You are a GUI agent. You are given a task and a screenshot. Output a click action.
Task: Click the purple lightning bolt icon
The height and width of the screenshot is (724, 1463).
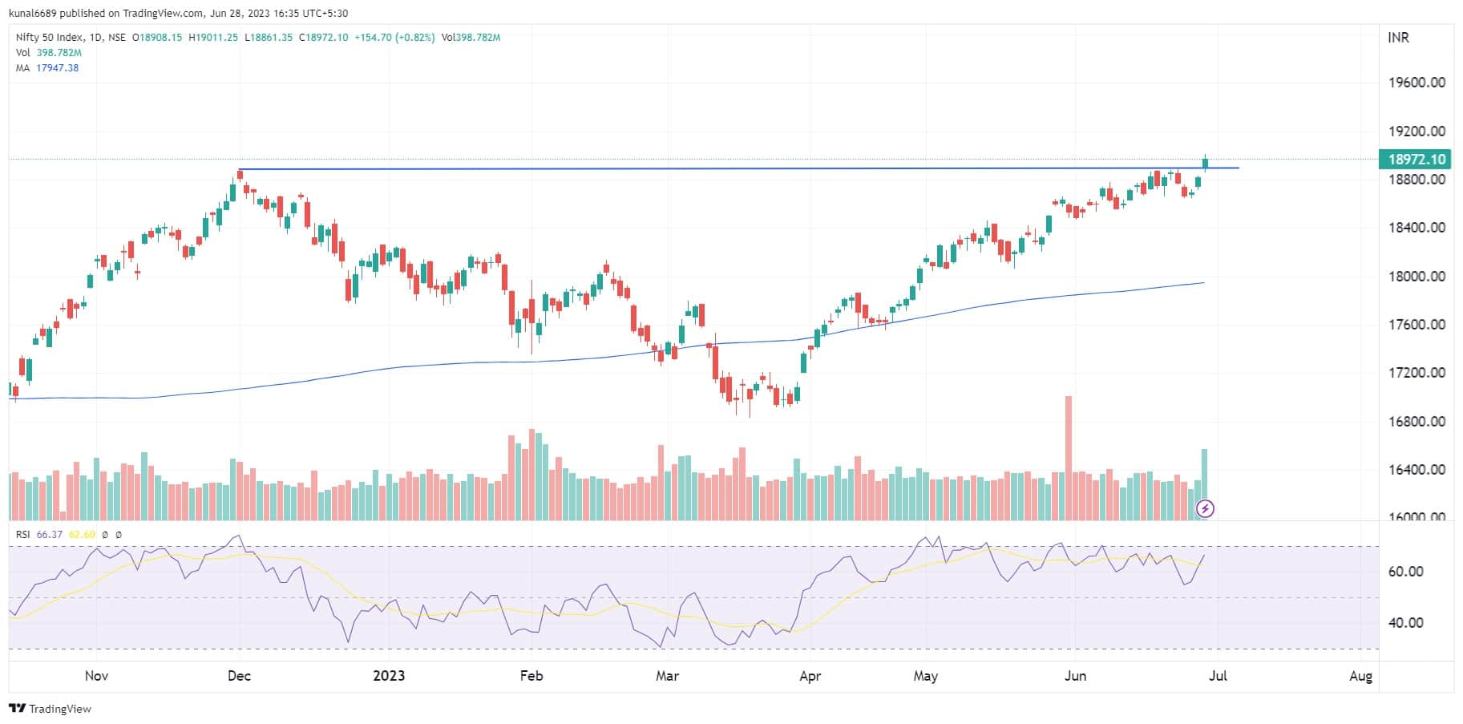click(x=1205, y=508)
